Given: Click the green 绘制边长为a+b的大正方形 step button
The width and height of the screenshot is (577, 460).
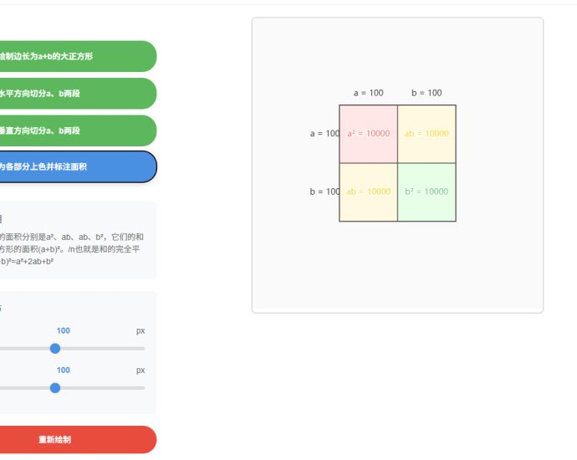Looking at the screenshot, I should pyautogui.click(x=75, y=56).
